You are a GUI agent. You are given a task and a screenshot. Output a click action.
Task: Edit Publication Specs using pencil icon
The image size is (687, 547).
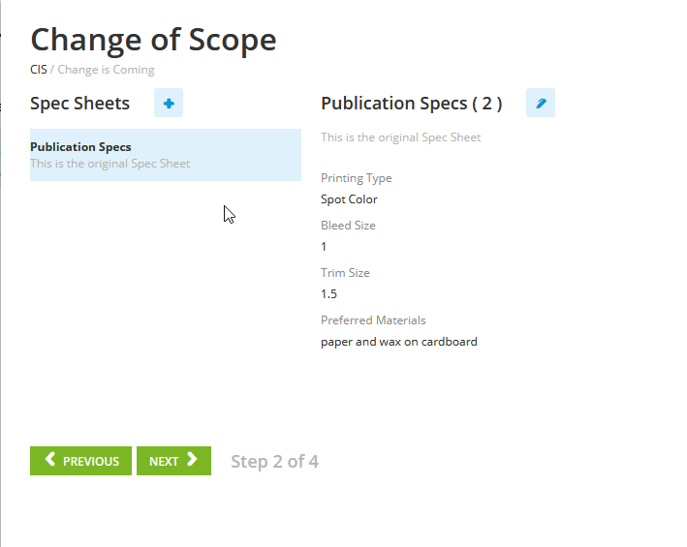[541, 103]
